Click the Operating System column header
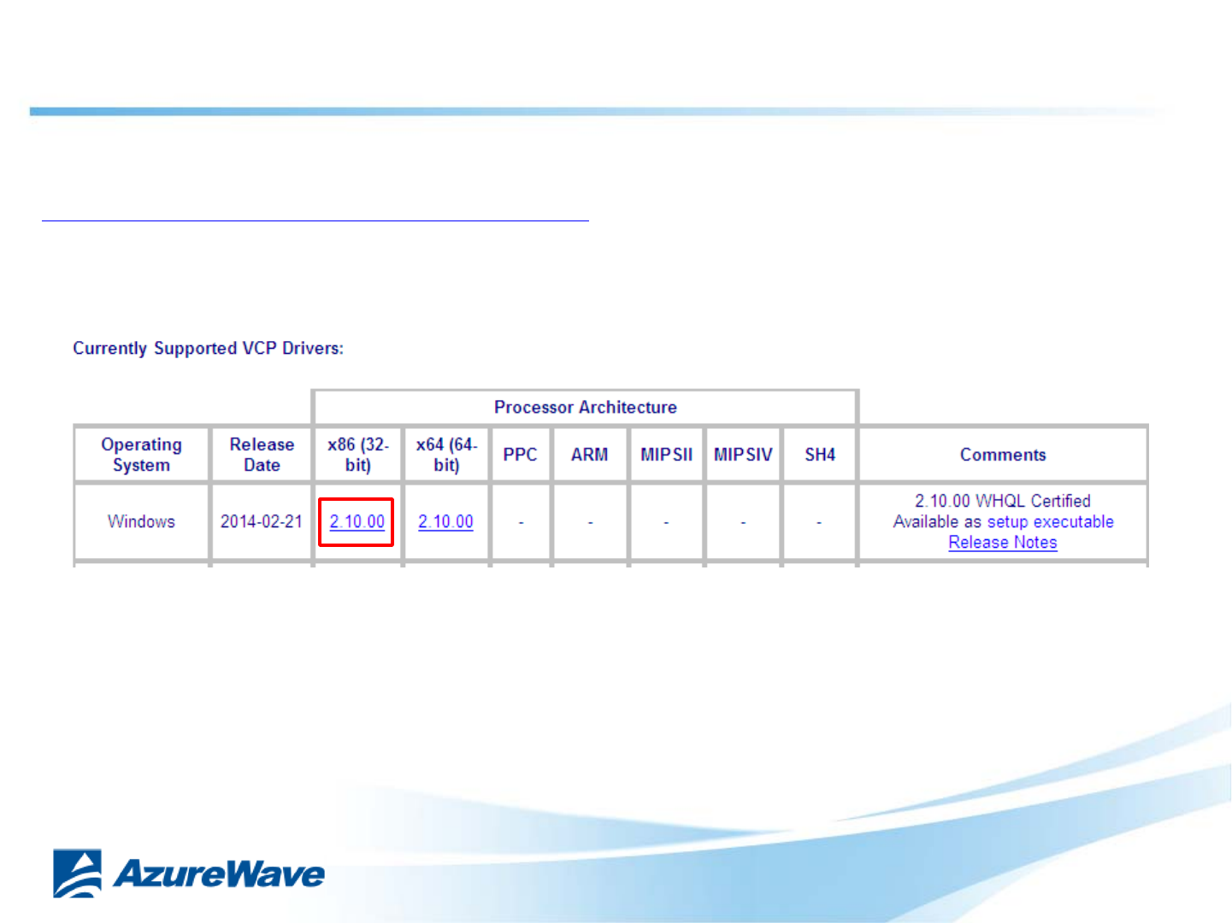This screenshot has height=923, width=1232. point(141,455)
